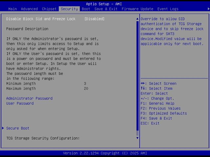Set the Administrator Password

(29, 98)
